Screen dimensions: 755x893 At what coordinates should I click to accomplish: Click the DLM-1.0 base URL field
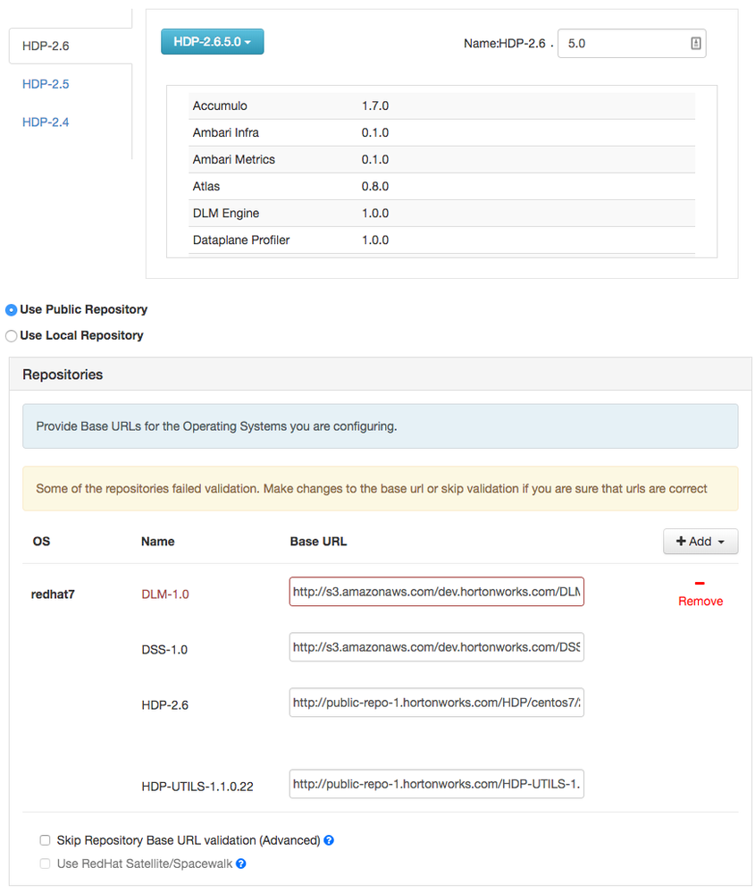pyautogui.click(x=436, y=592)
